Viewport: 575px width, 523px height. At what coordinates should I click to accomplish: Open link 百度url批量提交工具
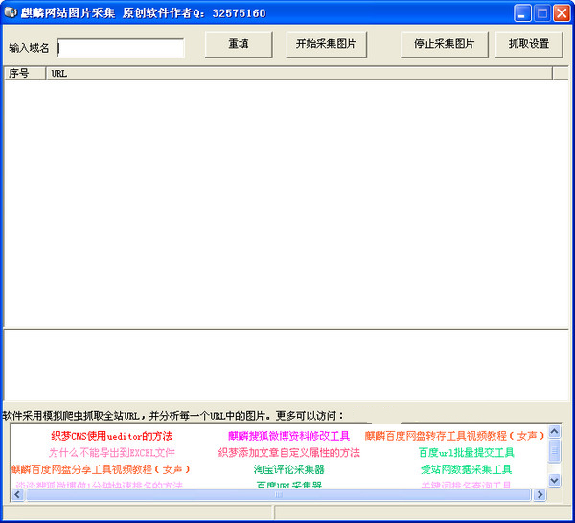click(x=466, y=453)
